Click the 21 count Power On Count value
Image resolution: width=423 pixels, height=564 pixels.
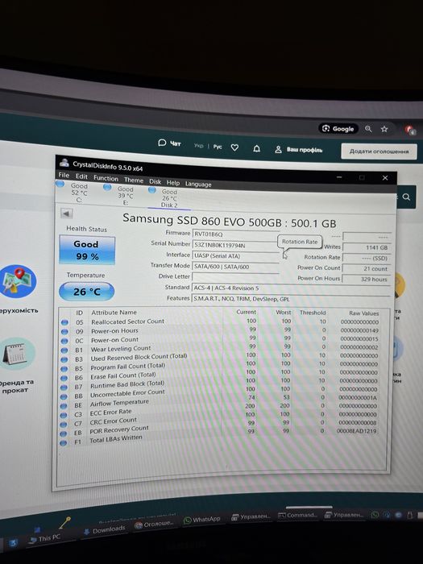point(367,268)
